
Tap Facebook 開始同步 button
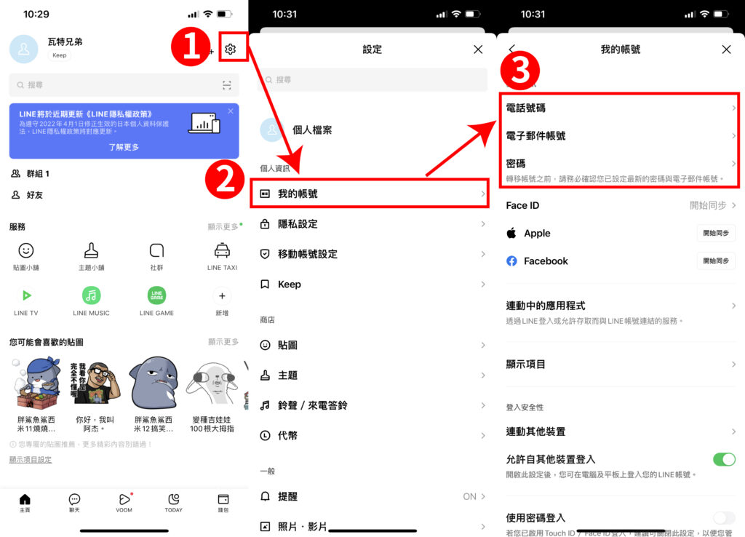point(716,261)
